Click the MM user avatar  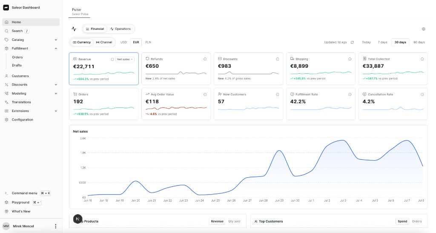coord(6,226)
